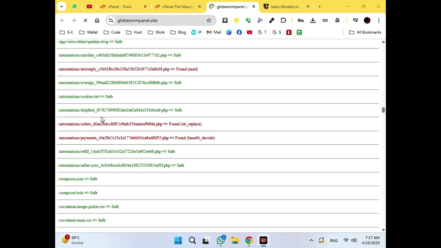Open WhatsApp from the taskbar
Screen dimensions: 441x248
tap(221, 240)
